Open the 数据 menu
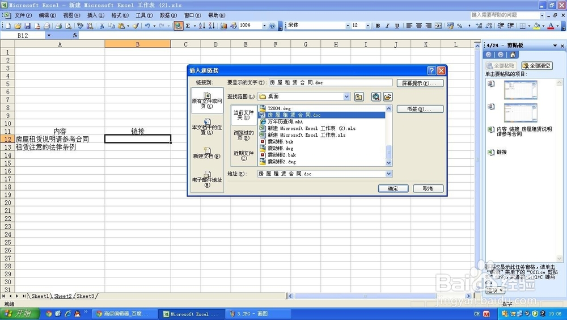Viewport: 567px width, 320px height. [x=168, y=15]
